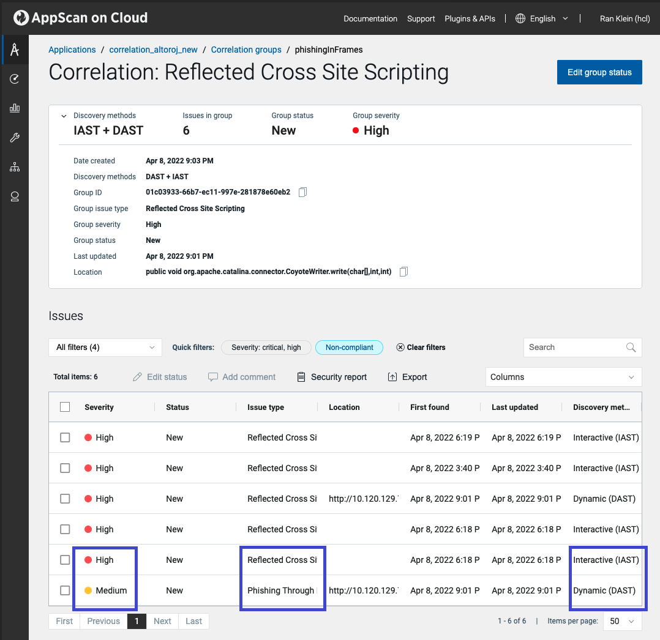660x640 pixels.
Task: Open the organization hierarchy sidebar icon
Action: pos(15,167)
